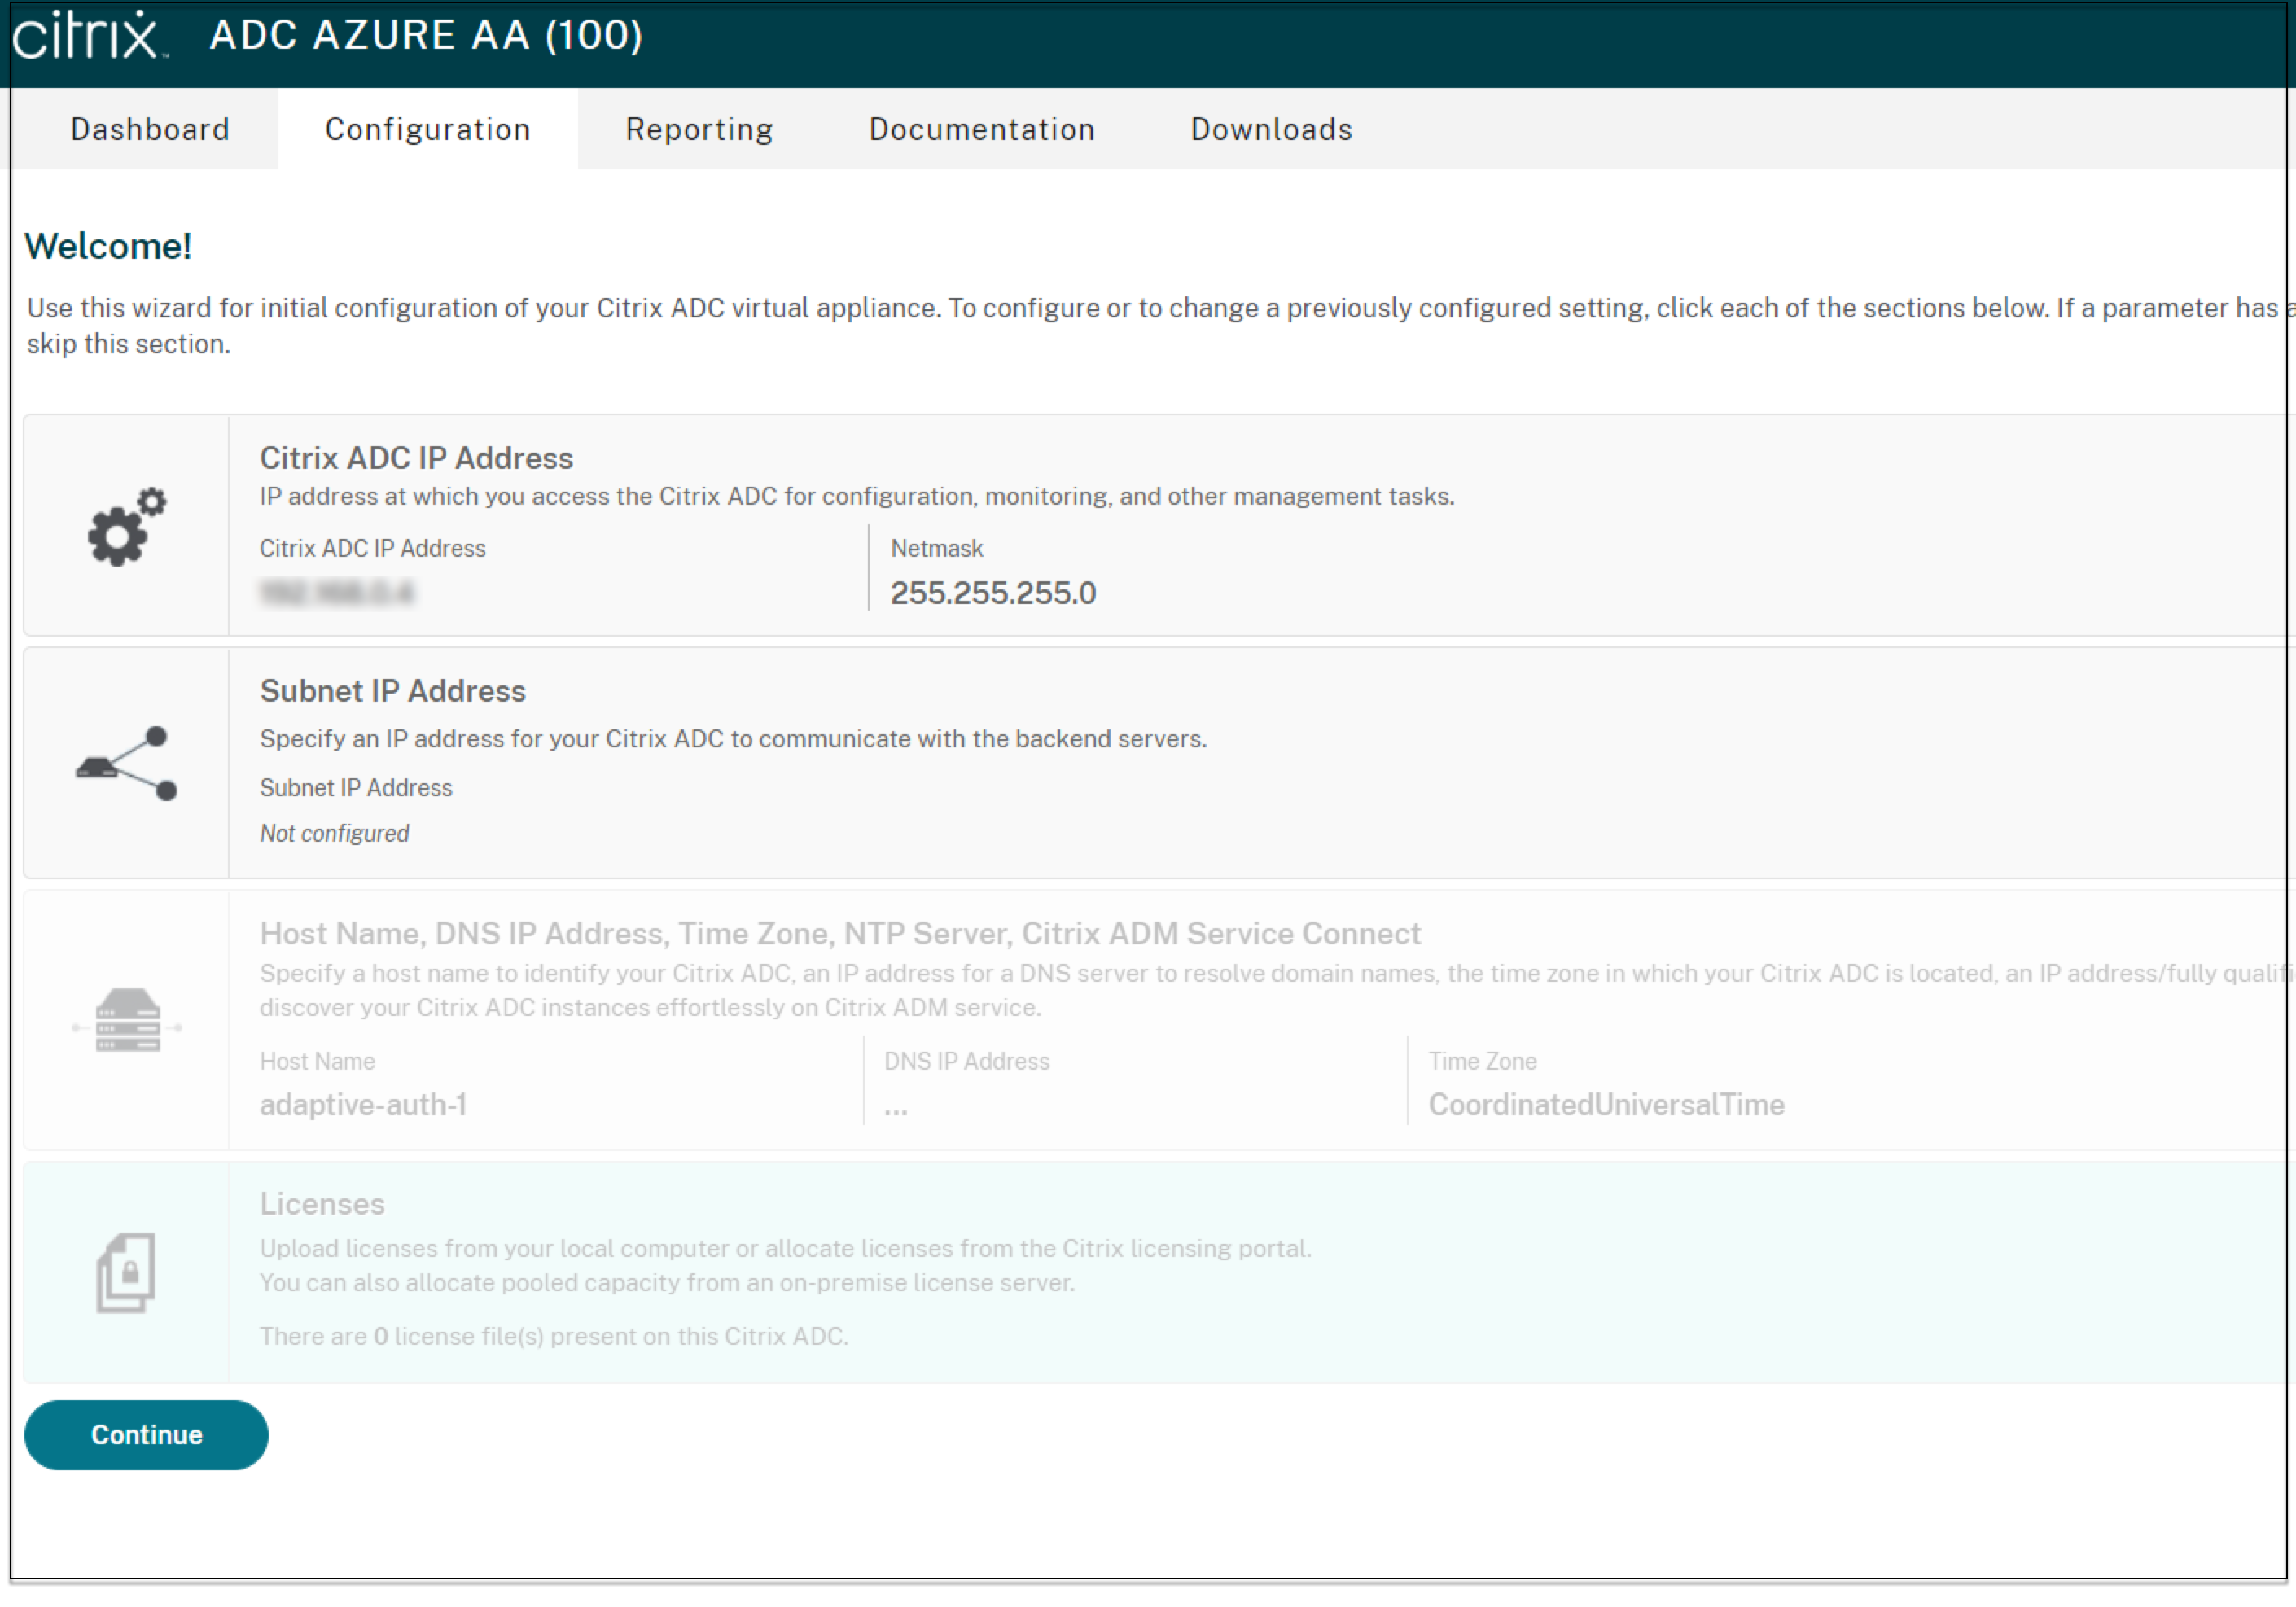Open the Downloads tab
The height and width of the screenshot is (1607, 2296).
(1271, 129)
